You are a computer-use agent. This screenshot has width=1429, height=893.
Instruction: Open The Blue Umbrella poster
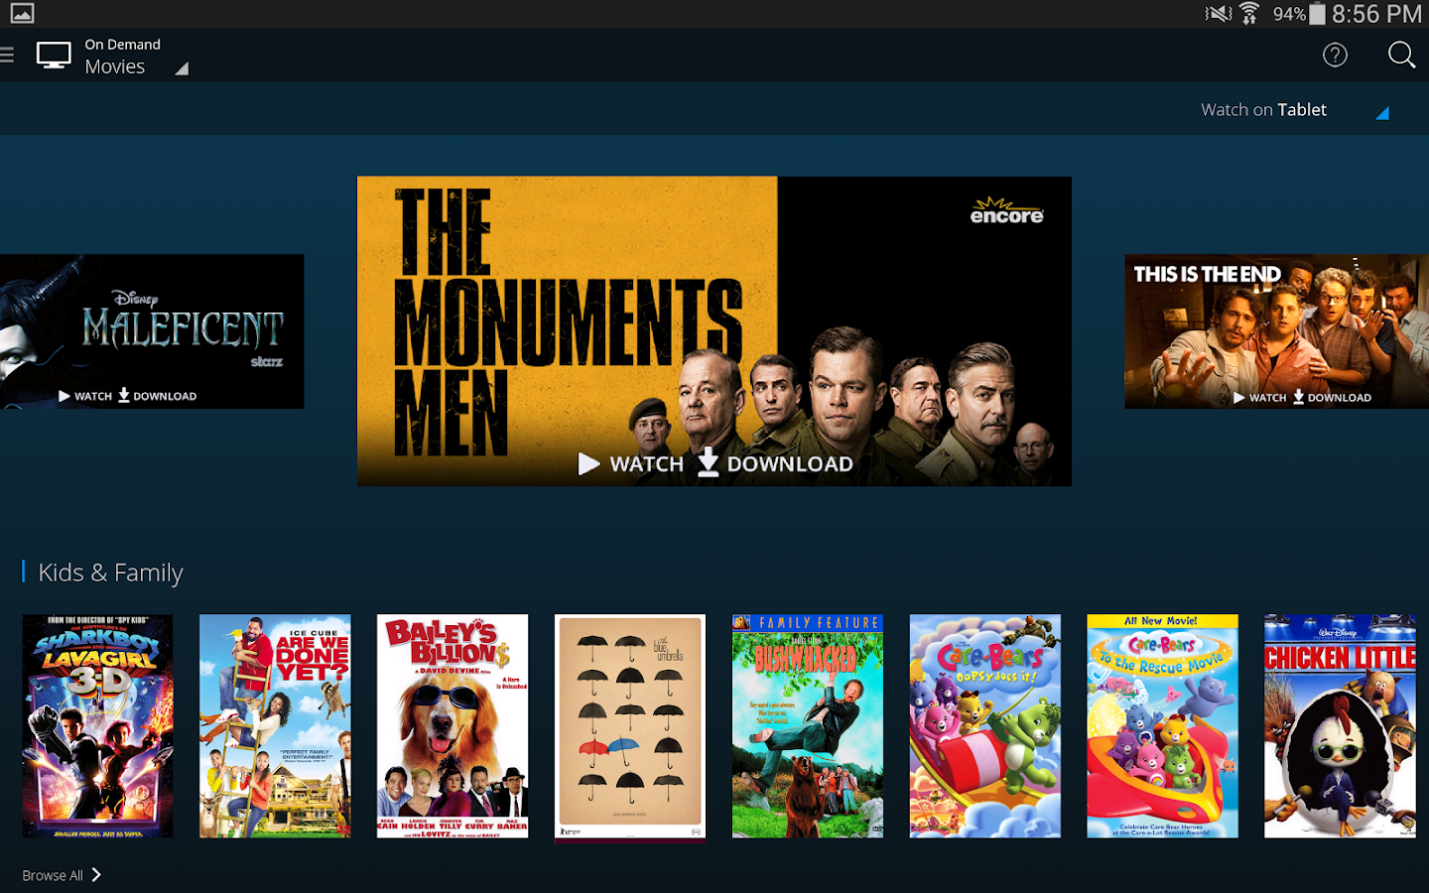point(630,726)
